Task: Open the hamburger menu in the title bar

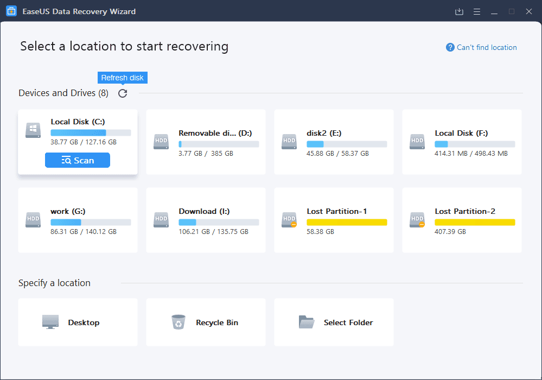Action: [476, 11]
